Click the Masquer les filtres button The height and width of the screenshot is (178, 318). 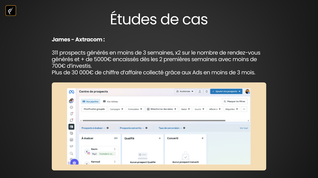coord(235,102)
